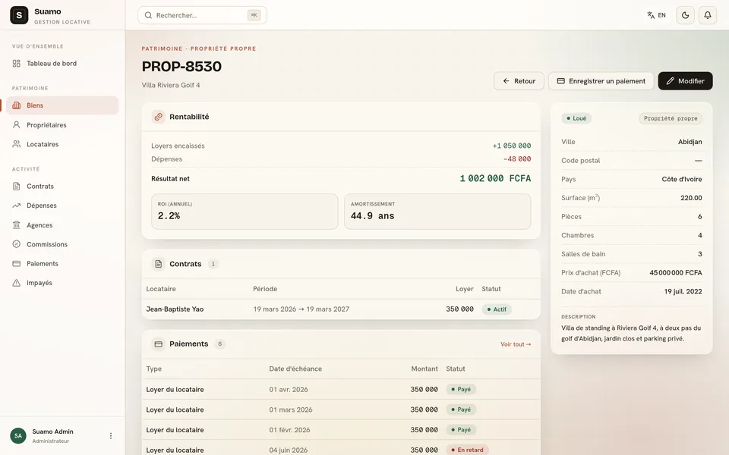This screenshot has height=455, width=729.
Task: Go to Locataires in the sidebar
Action: point(62,144)
